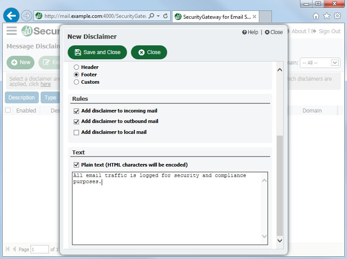347x259 pixels.
Task: Open the browser Tools gear icon
Action: 337,16
